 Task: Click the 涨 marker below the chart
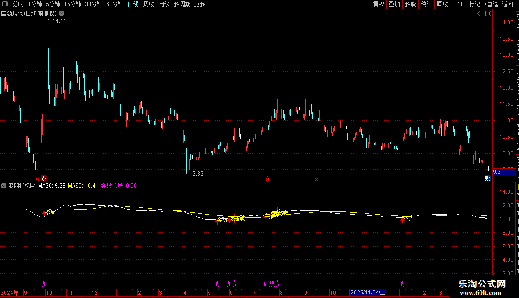(44, 178)
